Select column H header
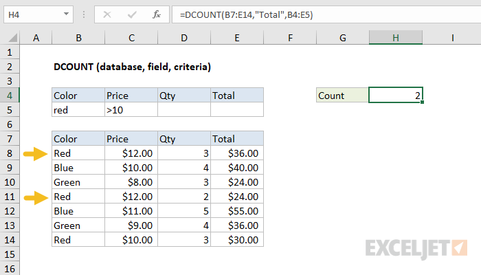 coord(396,38)
